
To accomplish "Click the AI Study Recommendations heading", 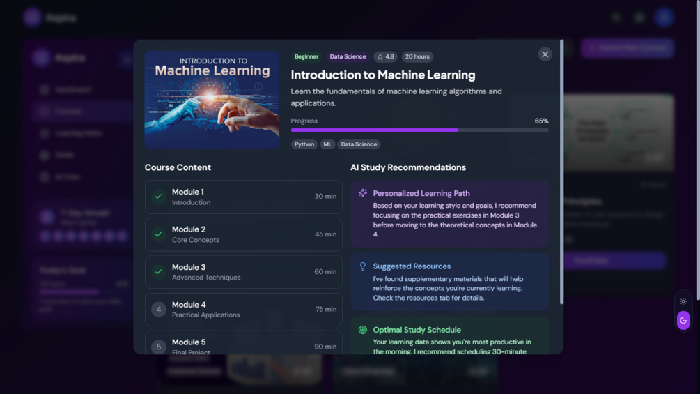I will [x=408, y=167].
